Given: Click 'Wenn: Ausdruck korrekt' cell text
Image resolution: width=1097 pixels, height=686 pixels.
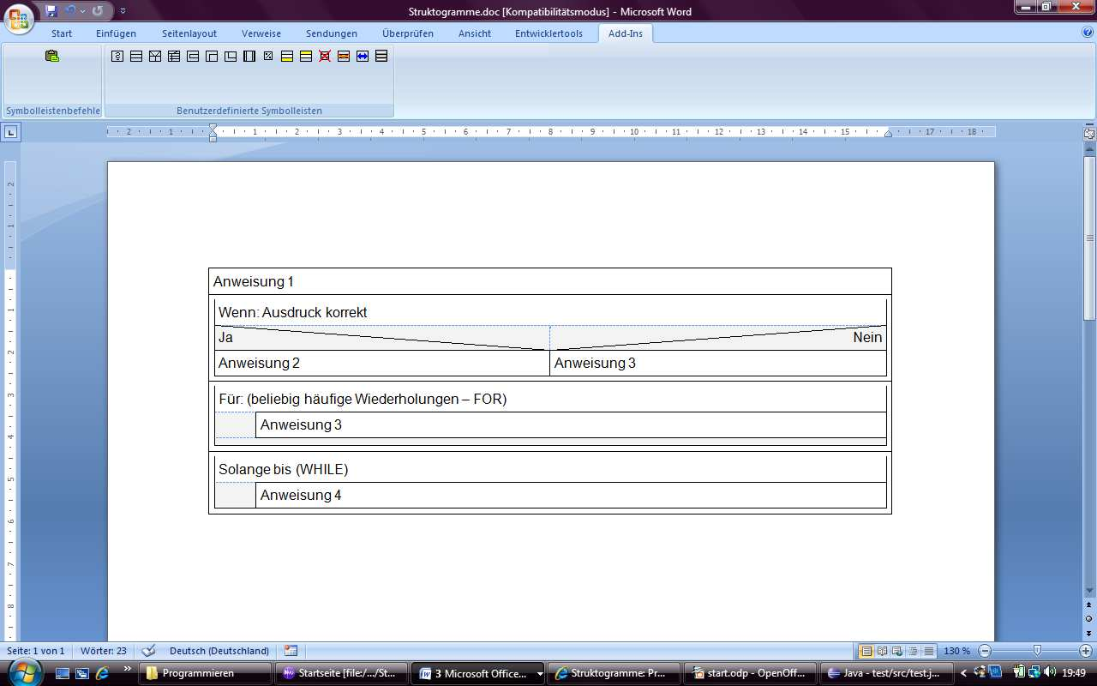Looking at the screenshot, I should point(293,312).
